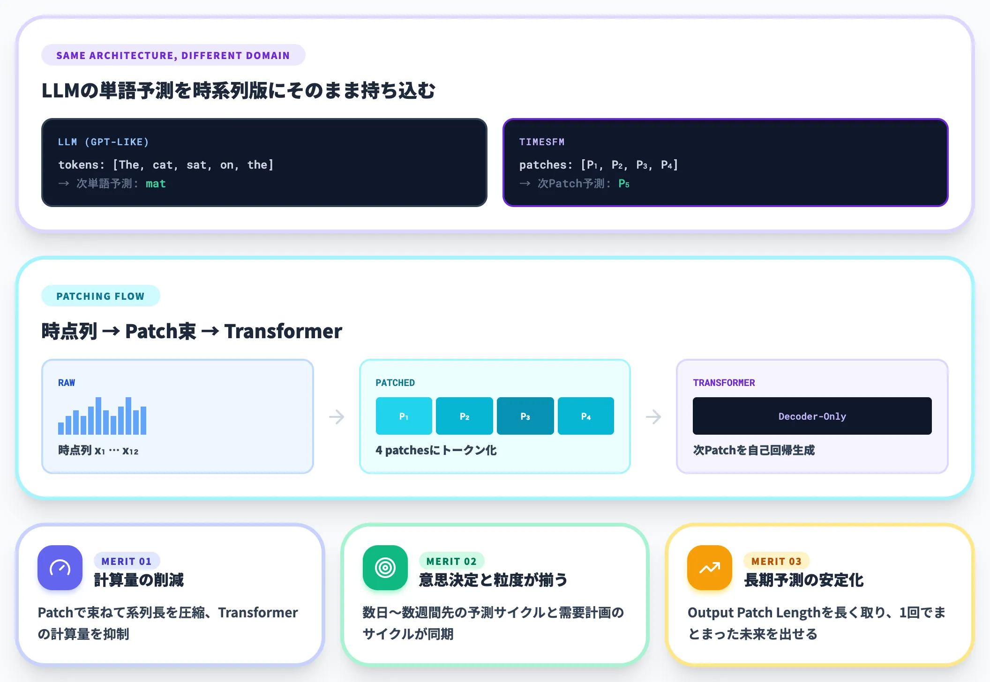Click the heading 'LLMの単語予測を時系列版にそのまま持ち込む'

coord(239,90)
